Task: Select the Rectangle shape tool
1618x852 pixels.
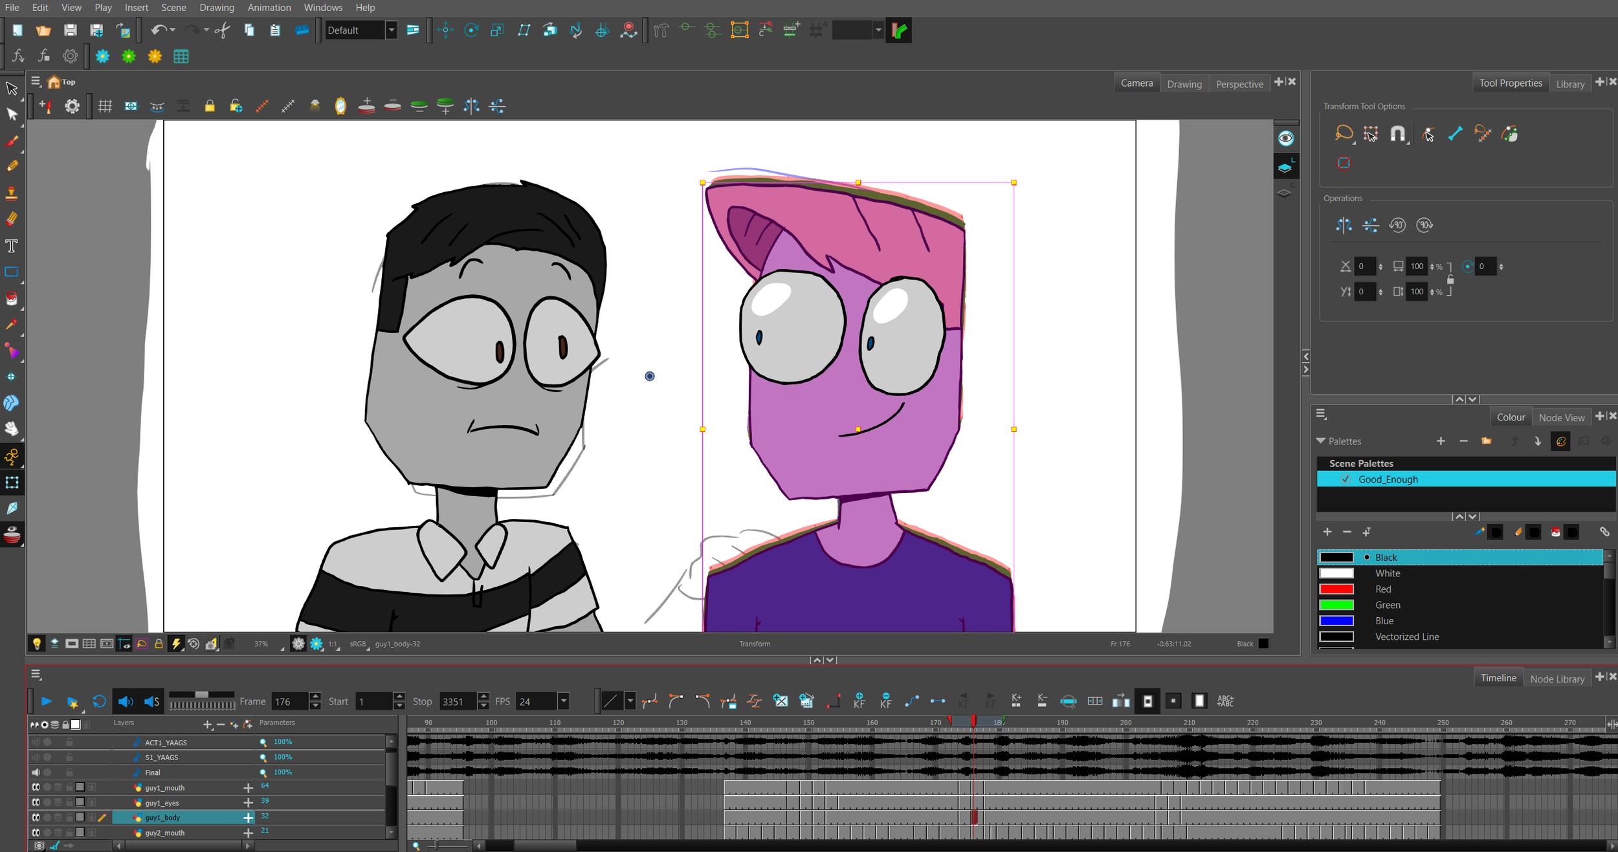Action: tap(12, 272)
